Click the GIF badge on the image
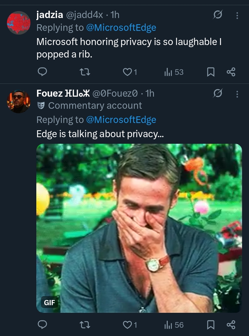 (x=49, y=302)
